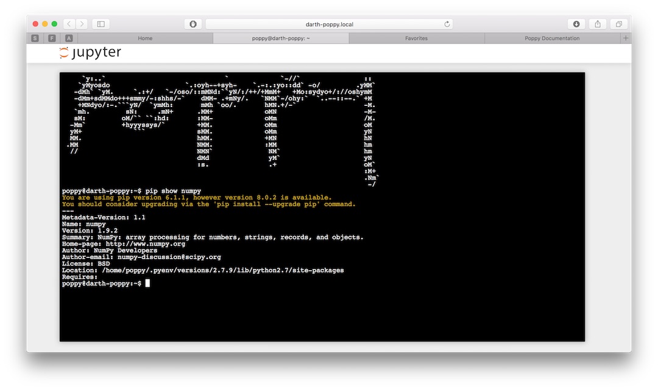This screenshot has height=390, width=658.
Task: Click the 'Name: numpy' line
Action: [x=83, y=224]
